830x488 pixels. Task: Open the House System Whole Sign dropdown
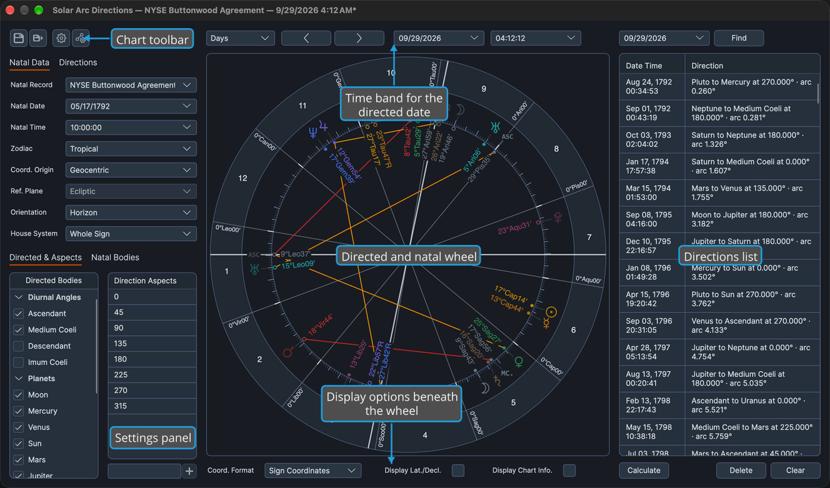tap(131, 234)
